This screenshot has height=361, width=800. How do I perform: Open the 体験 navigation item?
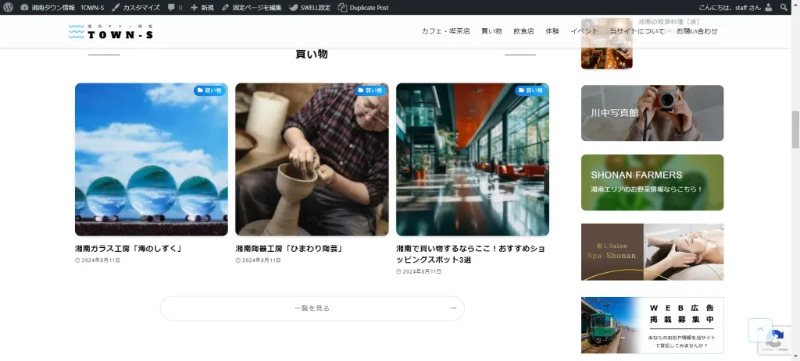552,31
